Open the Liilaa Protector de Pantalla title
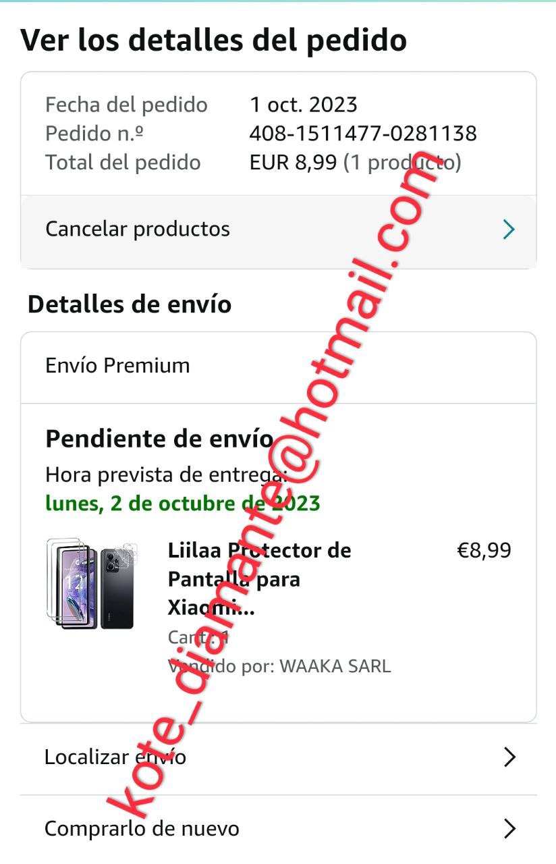 (x=260, y=579)
